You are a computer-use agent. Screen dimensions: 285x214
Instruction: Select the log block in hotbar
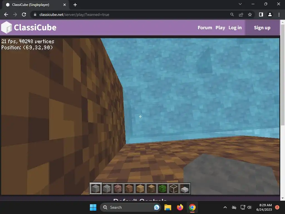pyautogui.click(x=151, y=189)
